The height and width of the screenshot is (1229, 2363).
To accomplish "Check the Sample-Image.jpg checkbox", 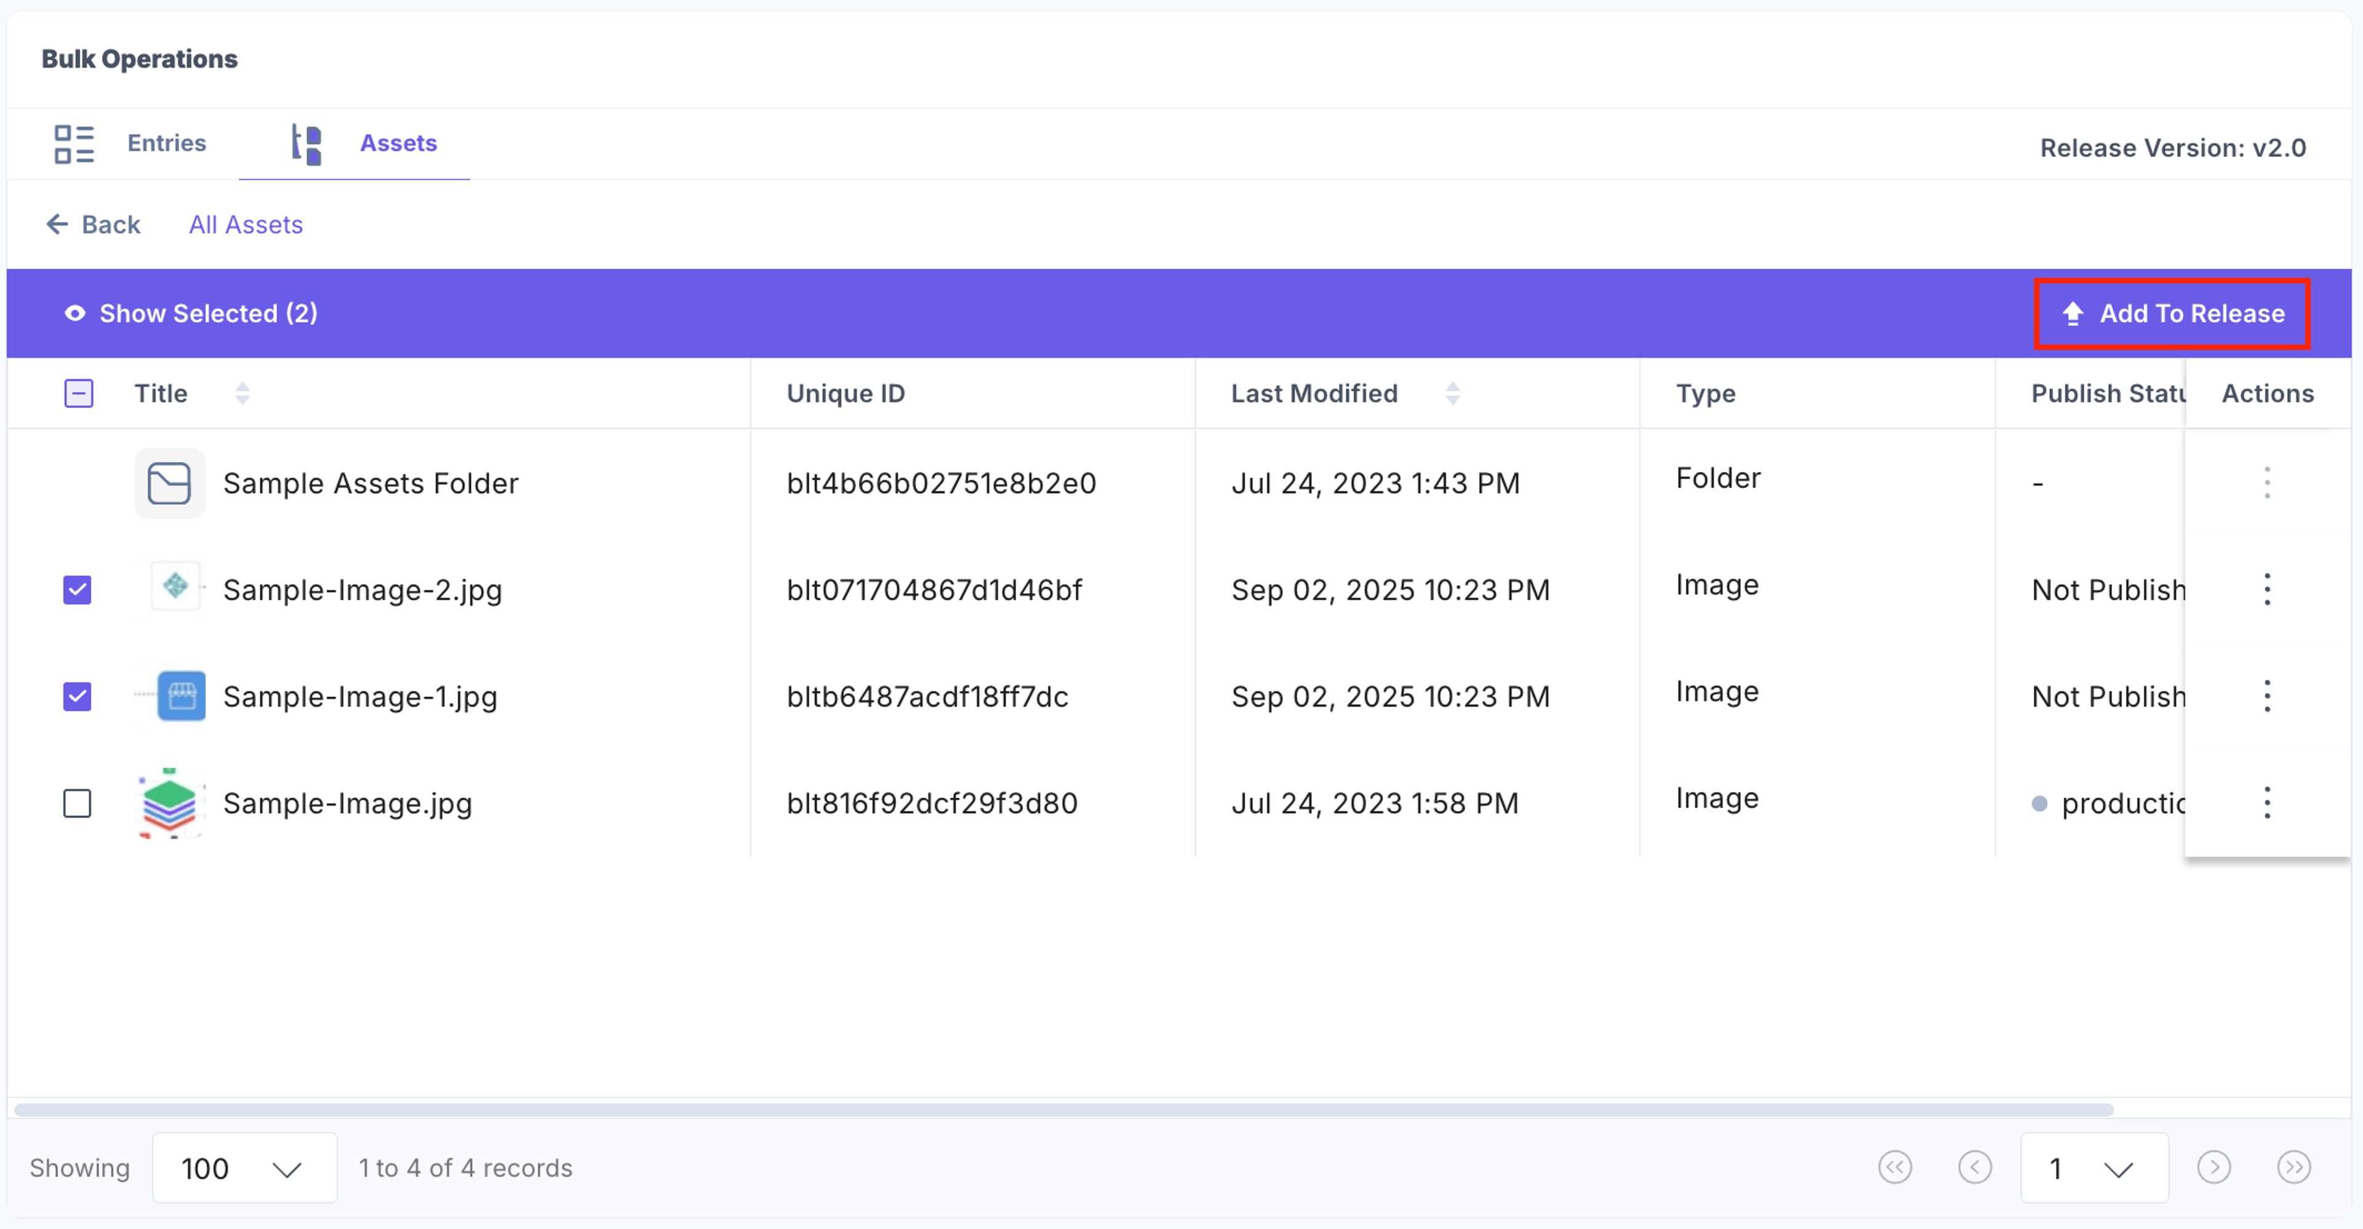I will [77, 804].
